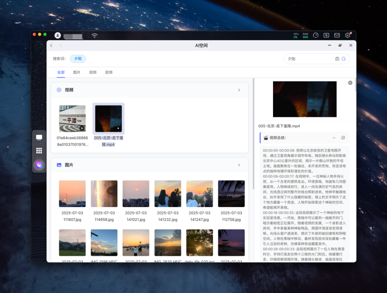
Task: Open the app grid launcher in the dock
Action: point(39,151)
